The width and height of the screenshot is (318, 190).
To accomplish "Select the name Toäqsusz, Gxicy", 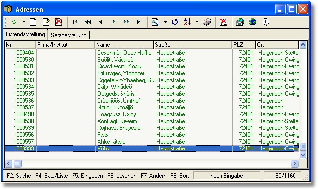I will click(117, 114).
